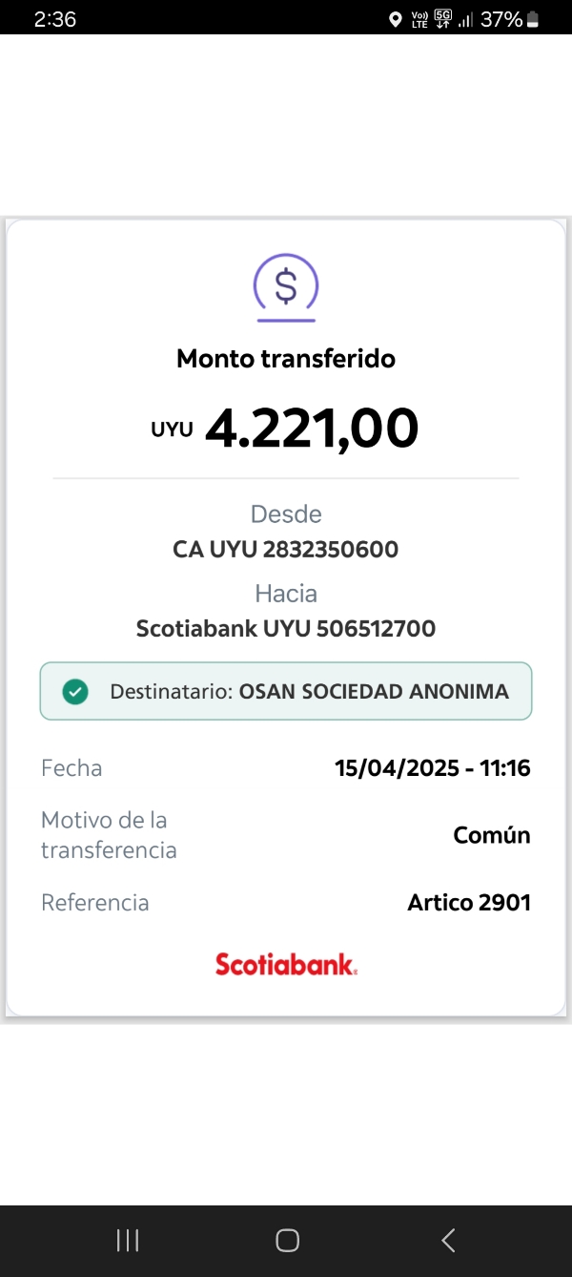Image resolution: width=572 pixels, height=1277 pixels.
Task: Tap the battery status icon
Action: click(x=533, y=19)
